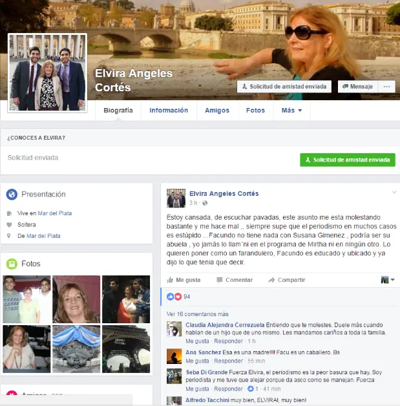Open photo of woman in red and white dress
The height and width of the screenshot is (406, 400).
[x=126, y=299]
